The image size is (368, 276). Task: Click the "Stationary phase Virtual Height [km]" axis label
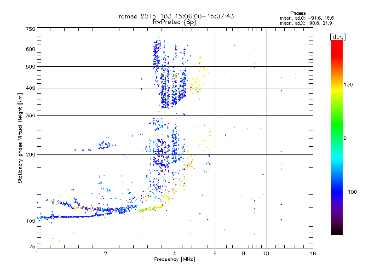point(20,138)
